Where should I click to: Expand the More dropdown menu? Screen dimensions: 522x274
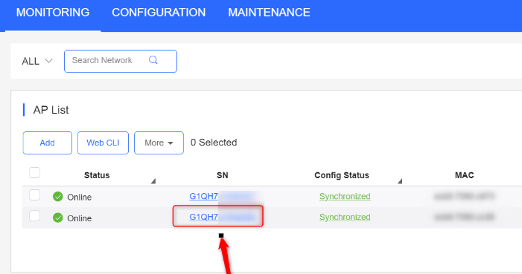pos(159,143)
